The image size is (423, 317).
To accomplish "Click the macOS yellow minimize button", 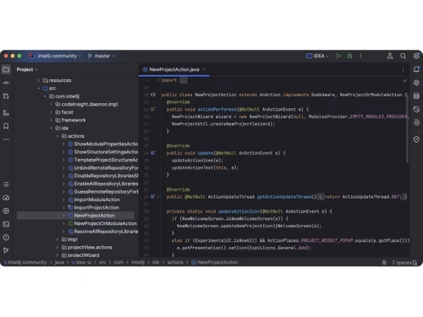I will pyautogui.click(x=13, y=56).
